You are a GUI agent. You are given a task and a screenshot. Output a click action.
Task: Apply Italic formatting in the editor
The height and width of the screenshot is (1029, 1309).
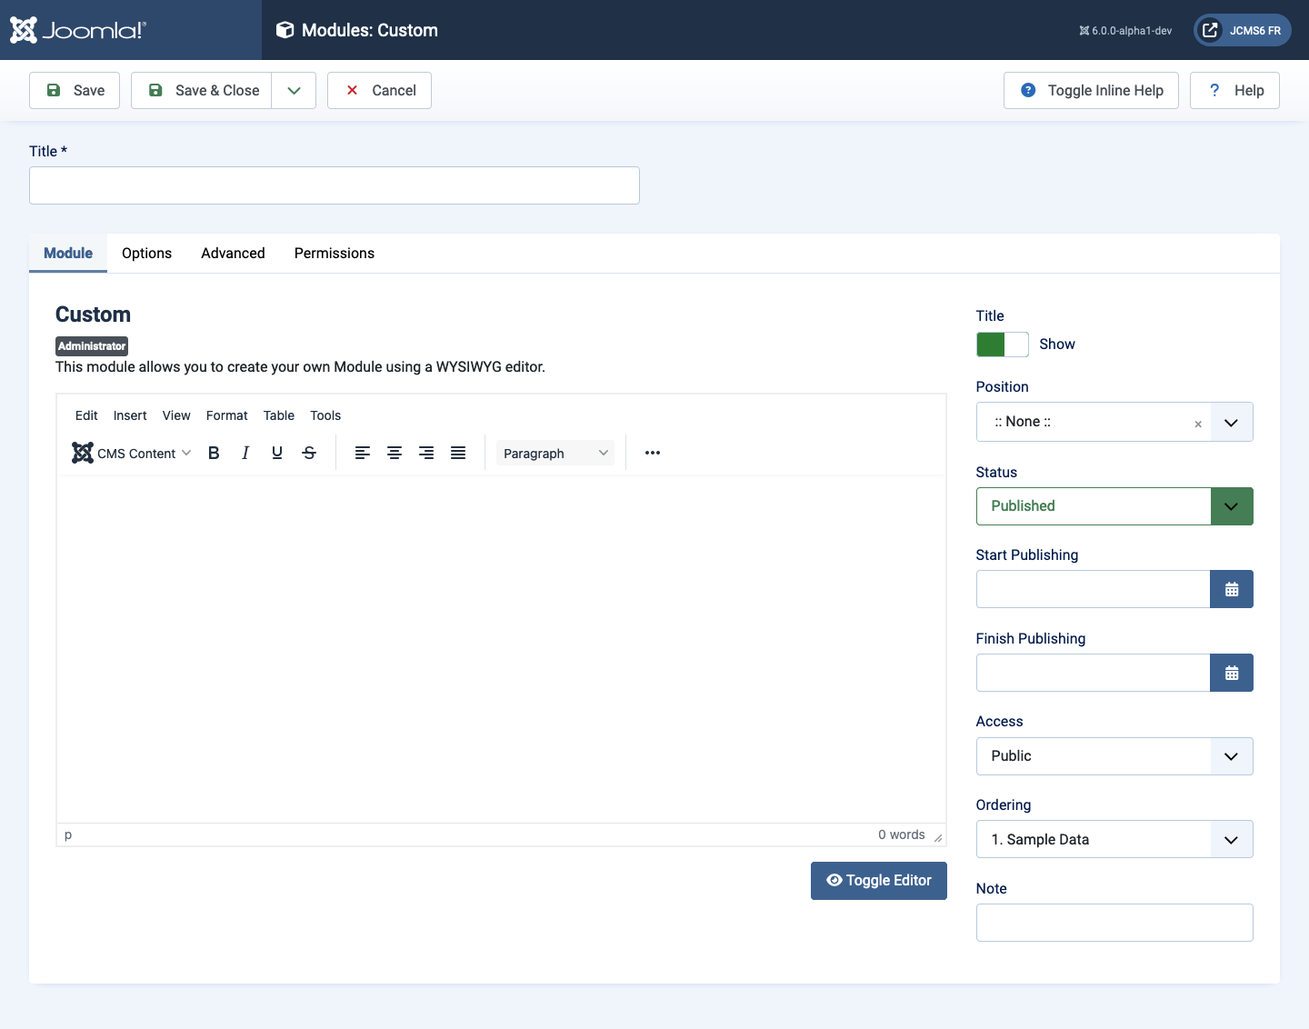[245, 453]
